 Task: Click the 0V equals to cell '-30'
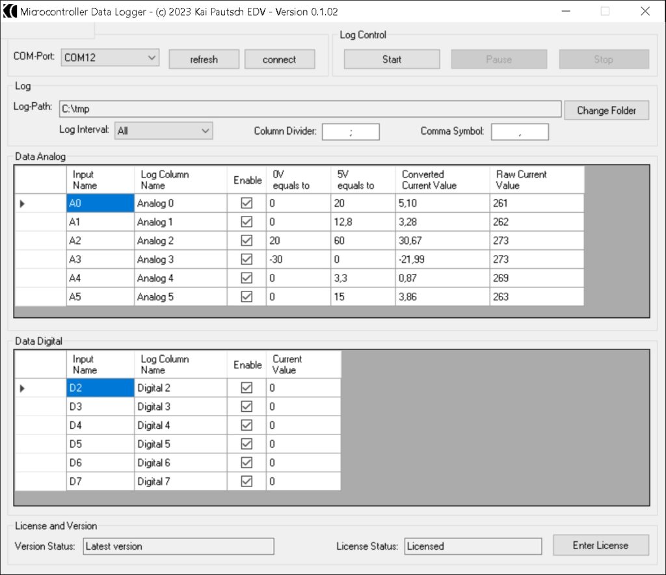coord(298,259)
